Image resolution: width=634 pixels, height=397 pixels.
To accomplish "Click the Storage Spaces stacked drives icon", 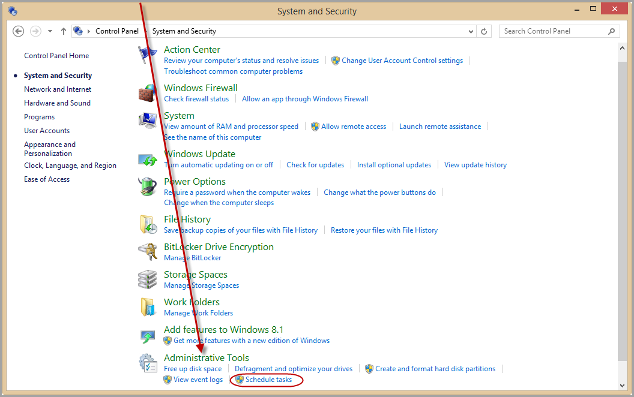I will click(147, 279).
